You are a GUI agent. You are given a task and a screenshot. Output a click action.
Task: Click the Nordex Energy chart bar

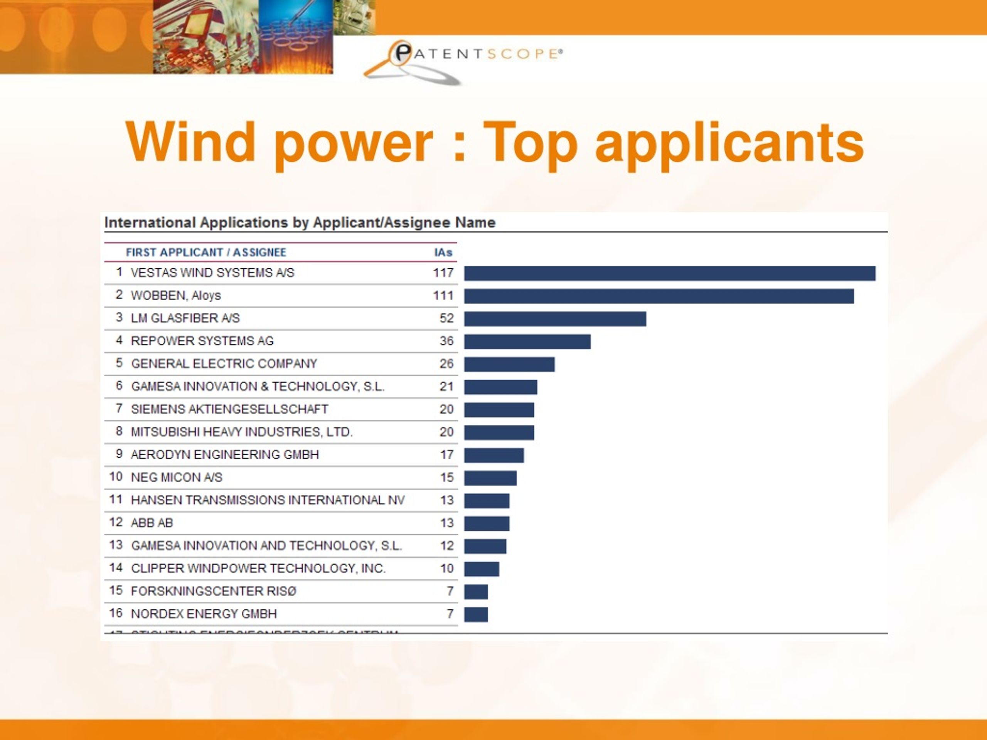coord(476,615)
